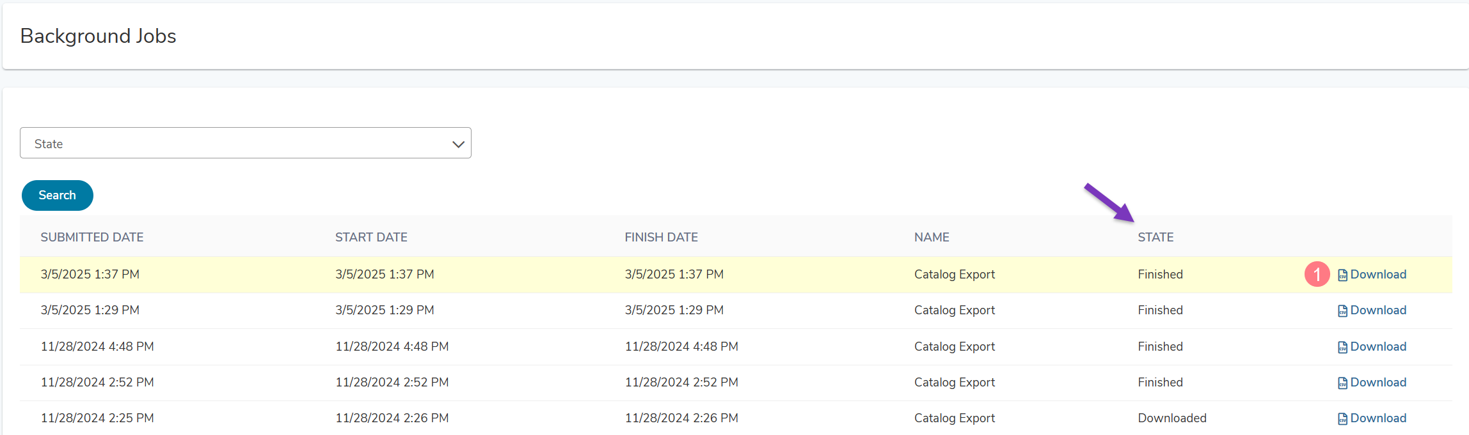Download the 3/5/2025 1:29 PM export
The height and width of the screenshot is (435, 1469).
click(x=1372, y=310)
